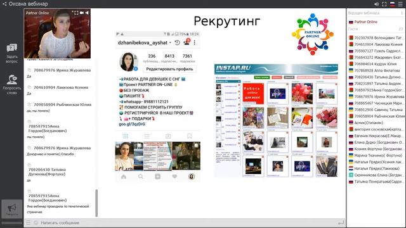
Task: Select guest '708679976 Ирина Журавлева' in guest list
Action: pyautogui.click(x=376, y=96)
